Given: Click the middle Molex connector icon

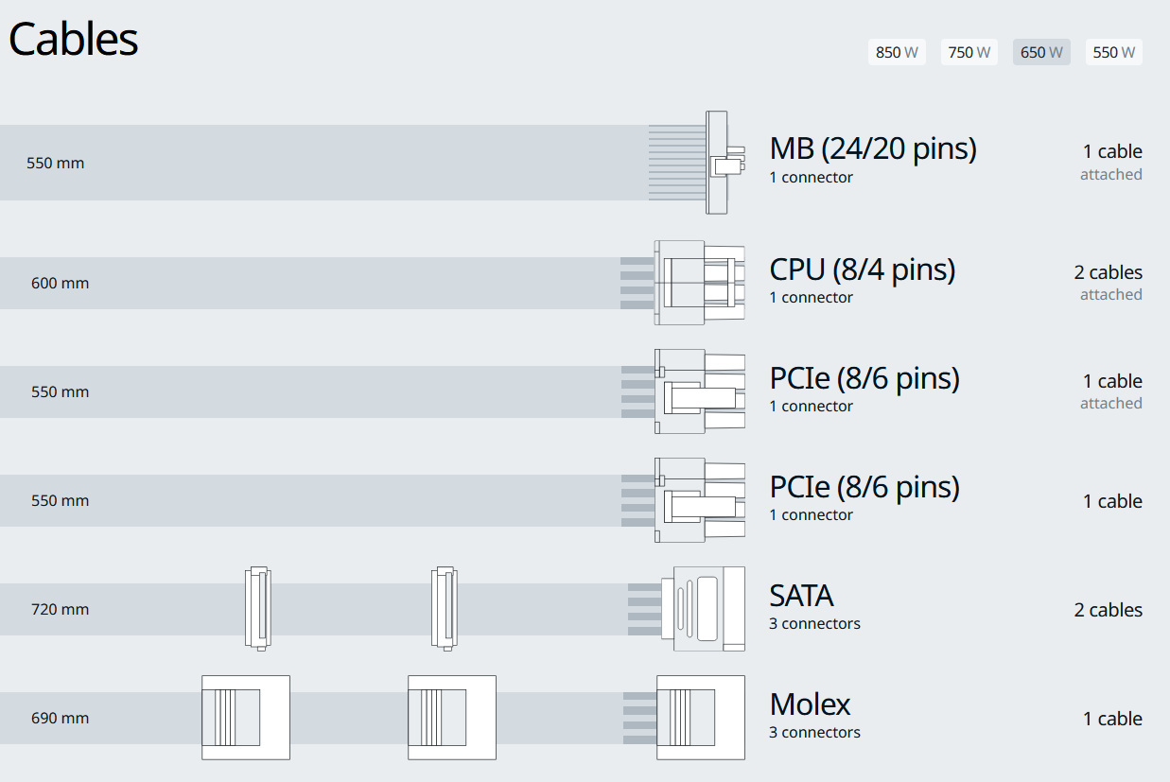Looking at the screenshot, I should pos(451,718).
